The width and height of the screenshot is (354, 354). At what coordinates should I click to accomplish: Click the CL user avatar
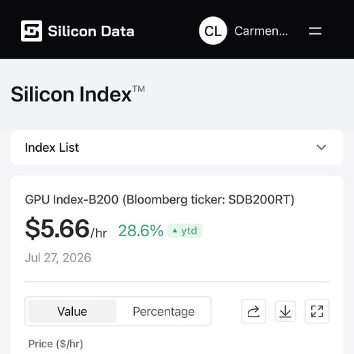tap(213, 31)
